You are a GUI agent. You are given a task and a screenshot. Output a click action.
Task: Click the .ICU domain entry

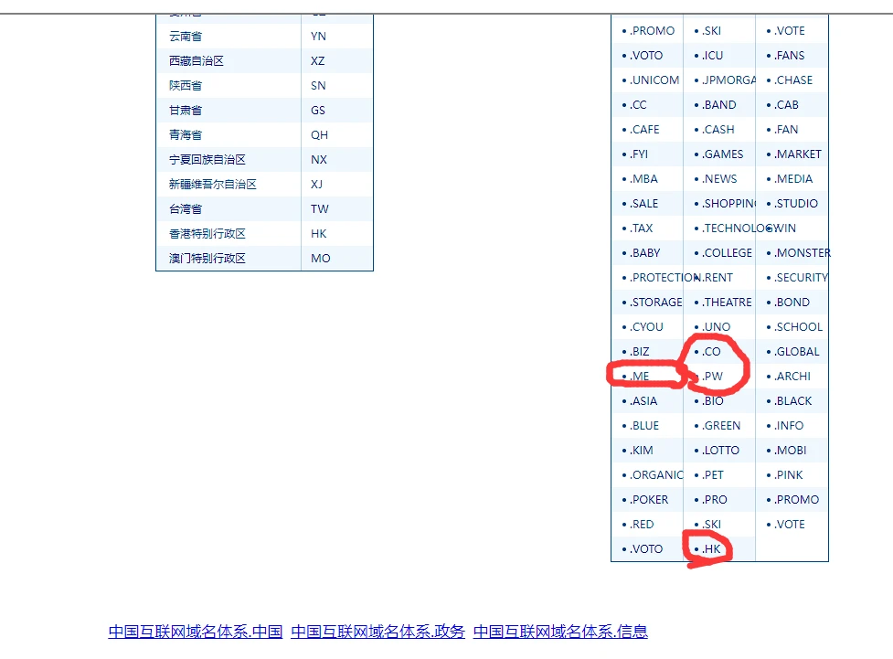[x=712, y=55]
